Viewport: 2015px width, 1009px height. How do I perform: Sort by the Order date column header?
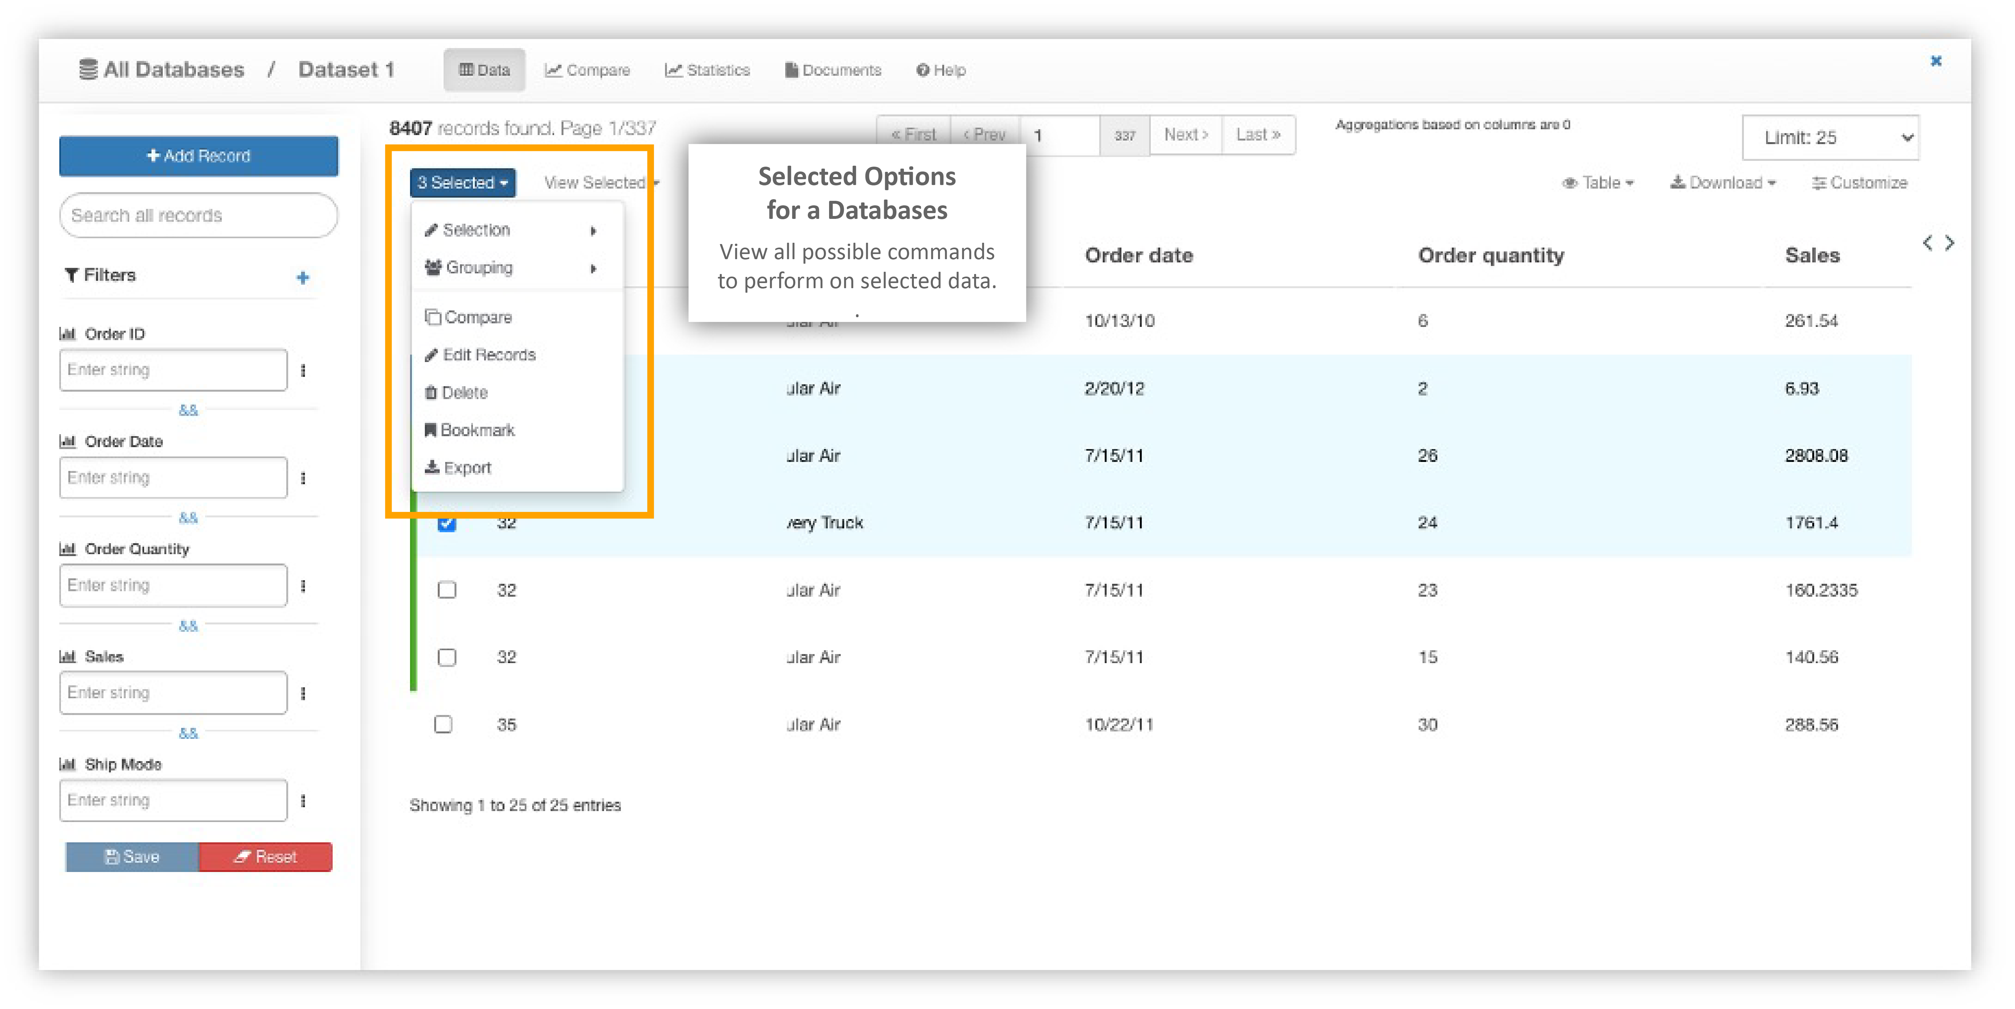(1139, 256)
